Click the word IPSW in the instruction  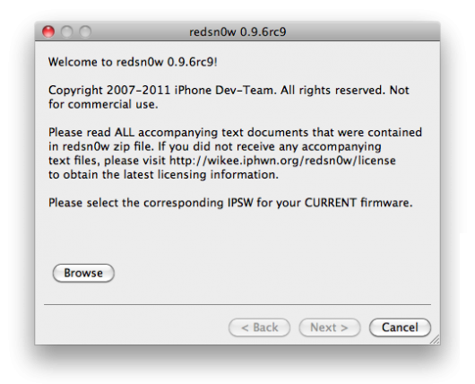240,203
